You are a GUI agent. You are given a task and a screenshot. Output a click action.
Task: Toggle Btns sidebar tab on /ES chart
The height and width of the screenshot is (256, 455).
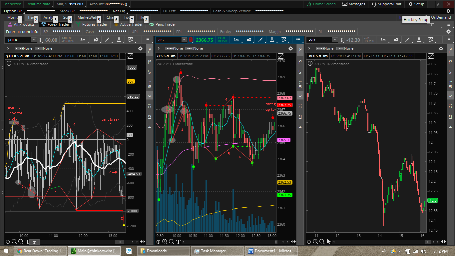[x=300, y=84]
